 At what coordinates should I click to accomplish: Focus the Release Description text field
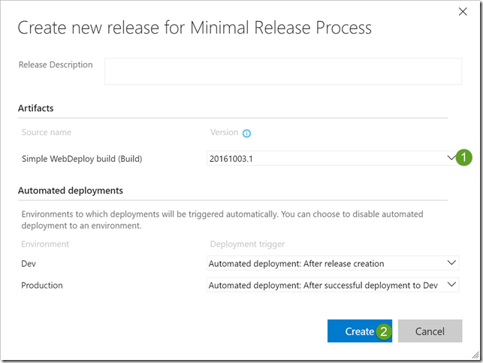click(282, 71)
